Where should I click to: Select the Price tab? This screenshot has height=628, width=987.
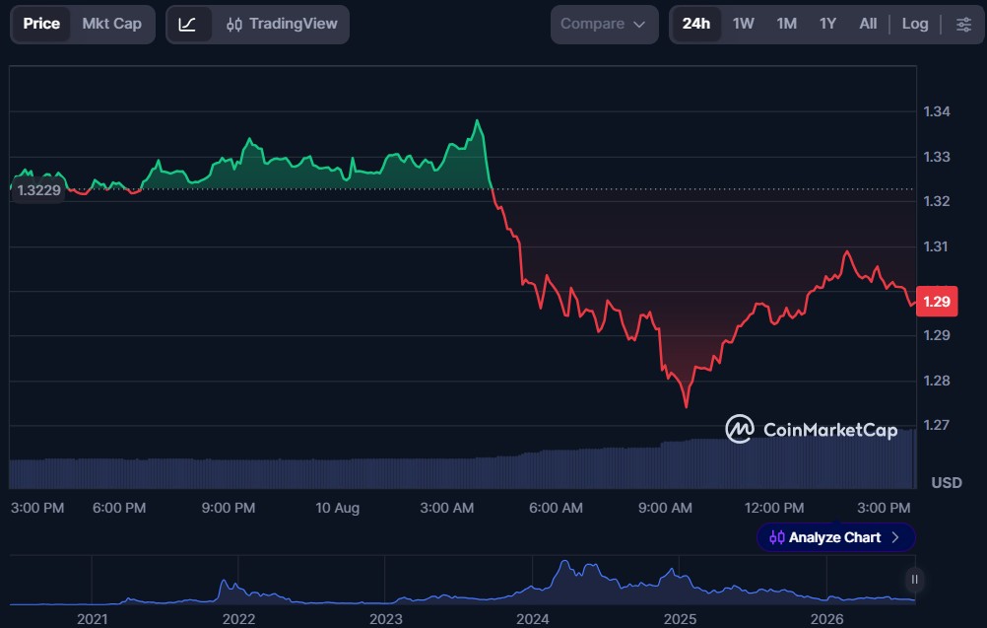tap(41, 24)
